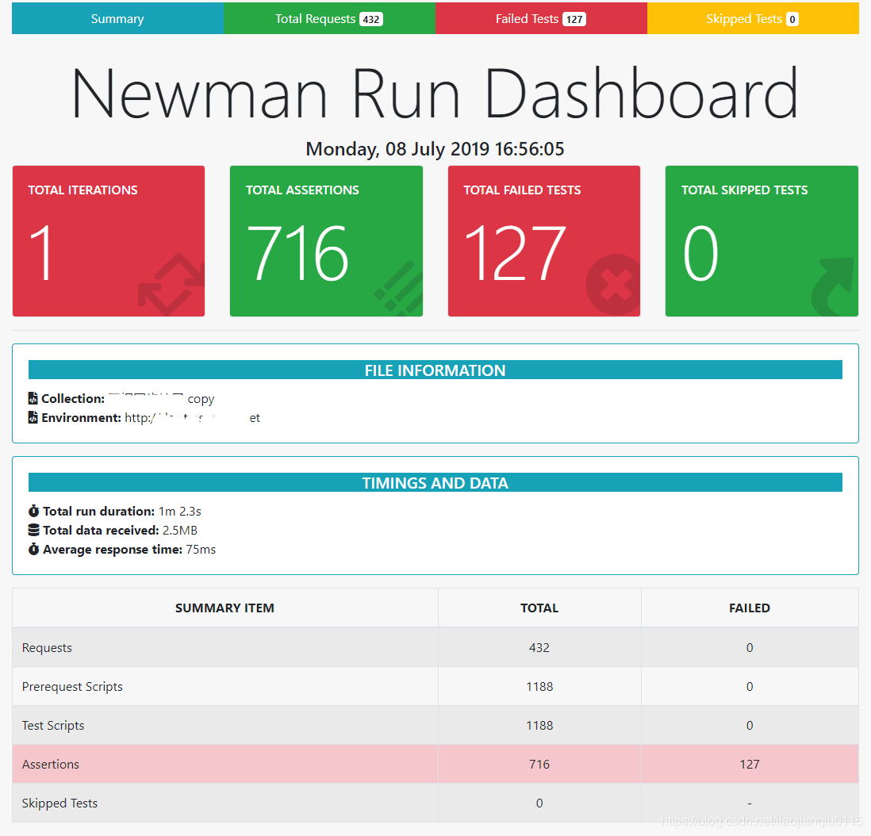Select the Total Failed Tests value 127
871x836 pixels.
pyautogui.click(x=515, y=252)
